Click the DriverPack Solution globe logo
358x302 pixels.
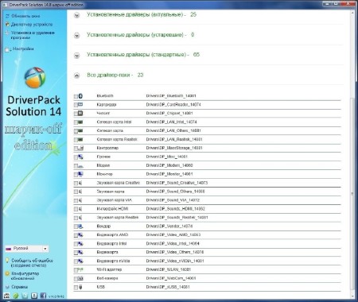(35, 78)
